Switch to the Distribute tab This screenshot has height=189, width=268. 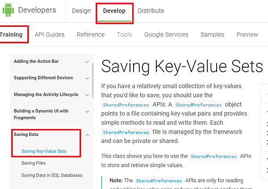[151, 11]
